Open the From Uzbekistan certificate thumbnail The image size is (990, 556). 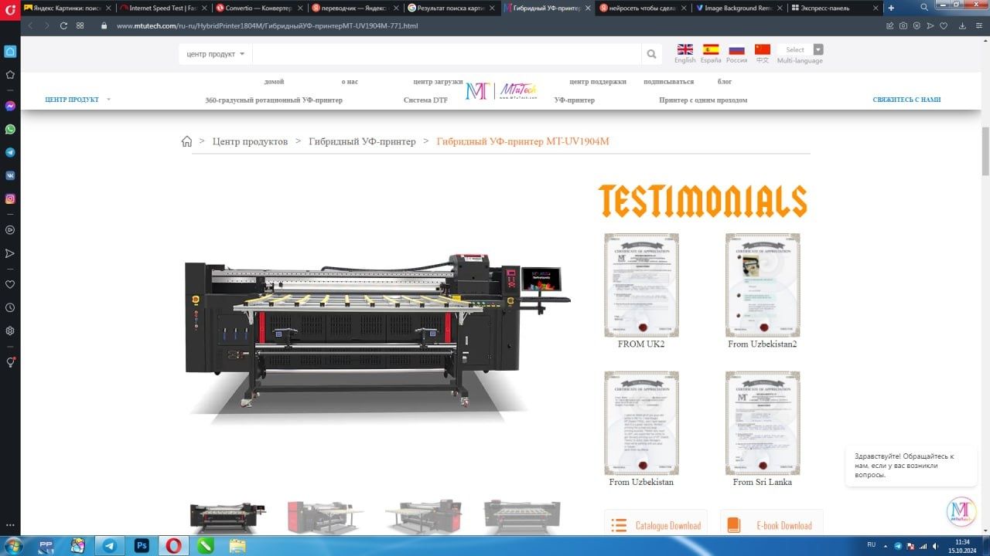coord(641,423)
